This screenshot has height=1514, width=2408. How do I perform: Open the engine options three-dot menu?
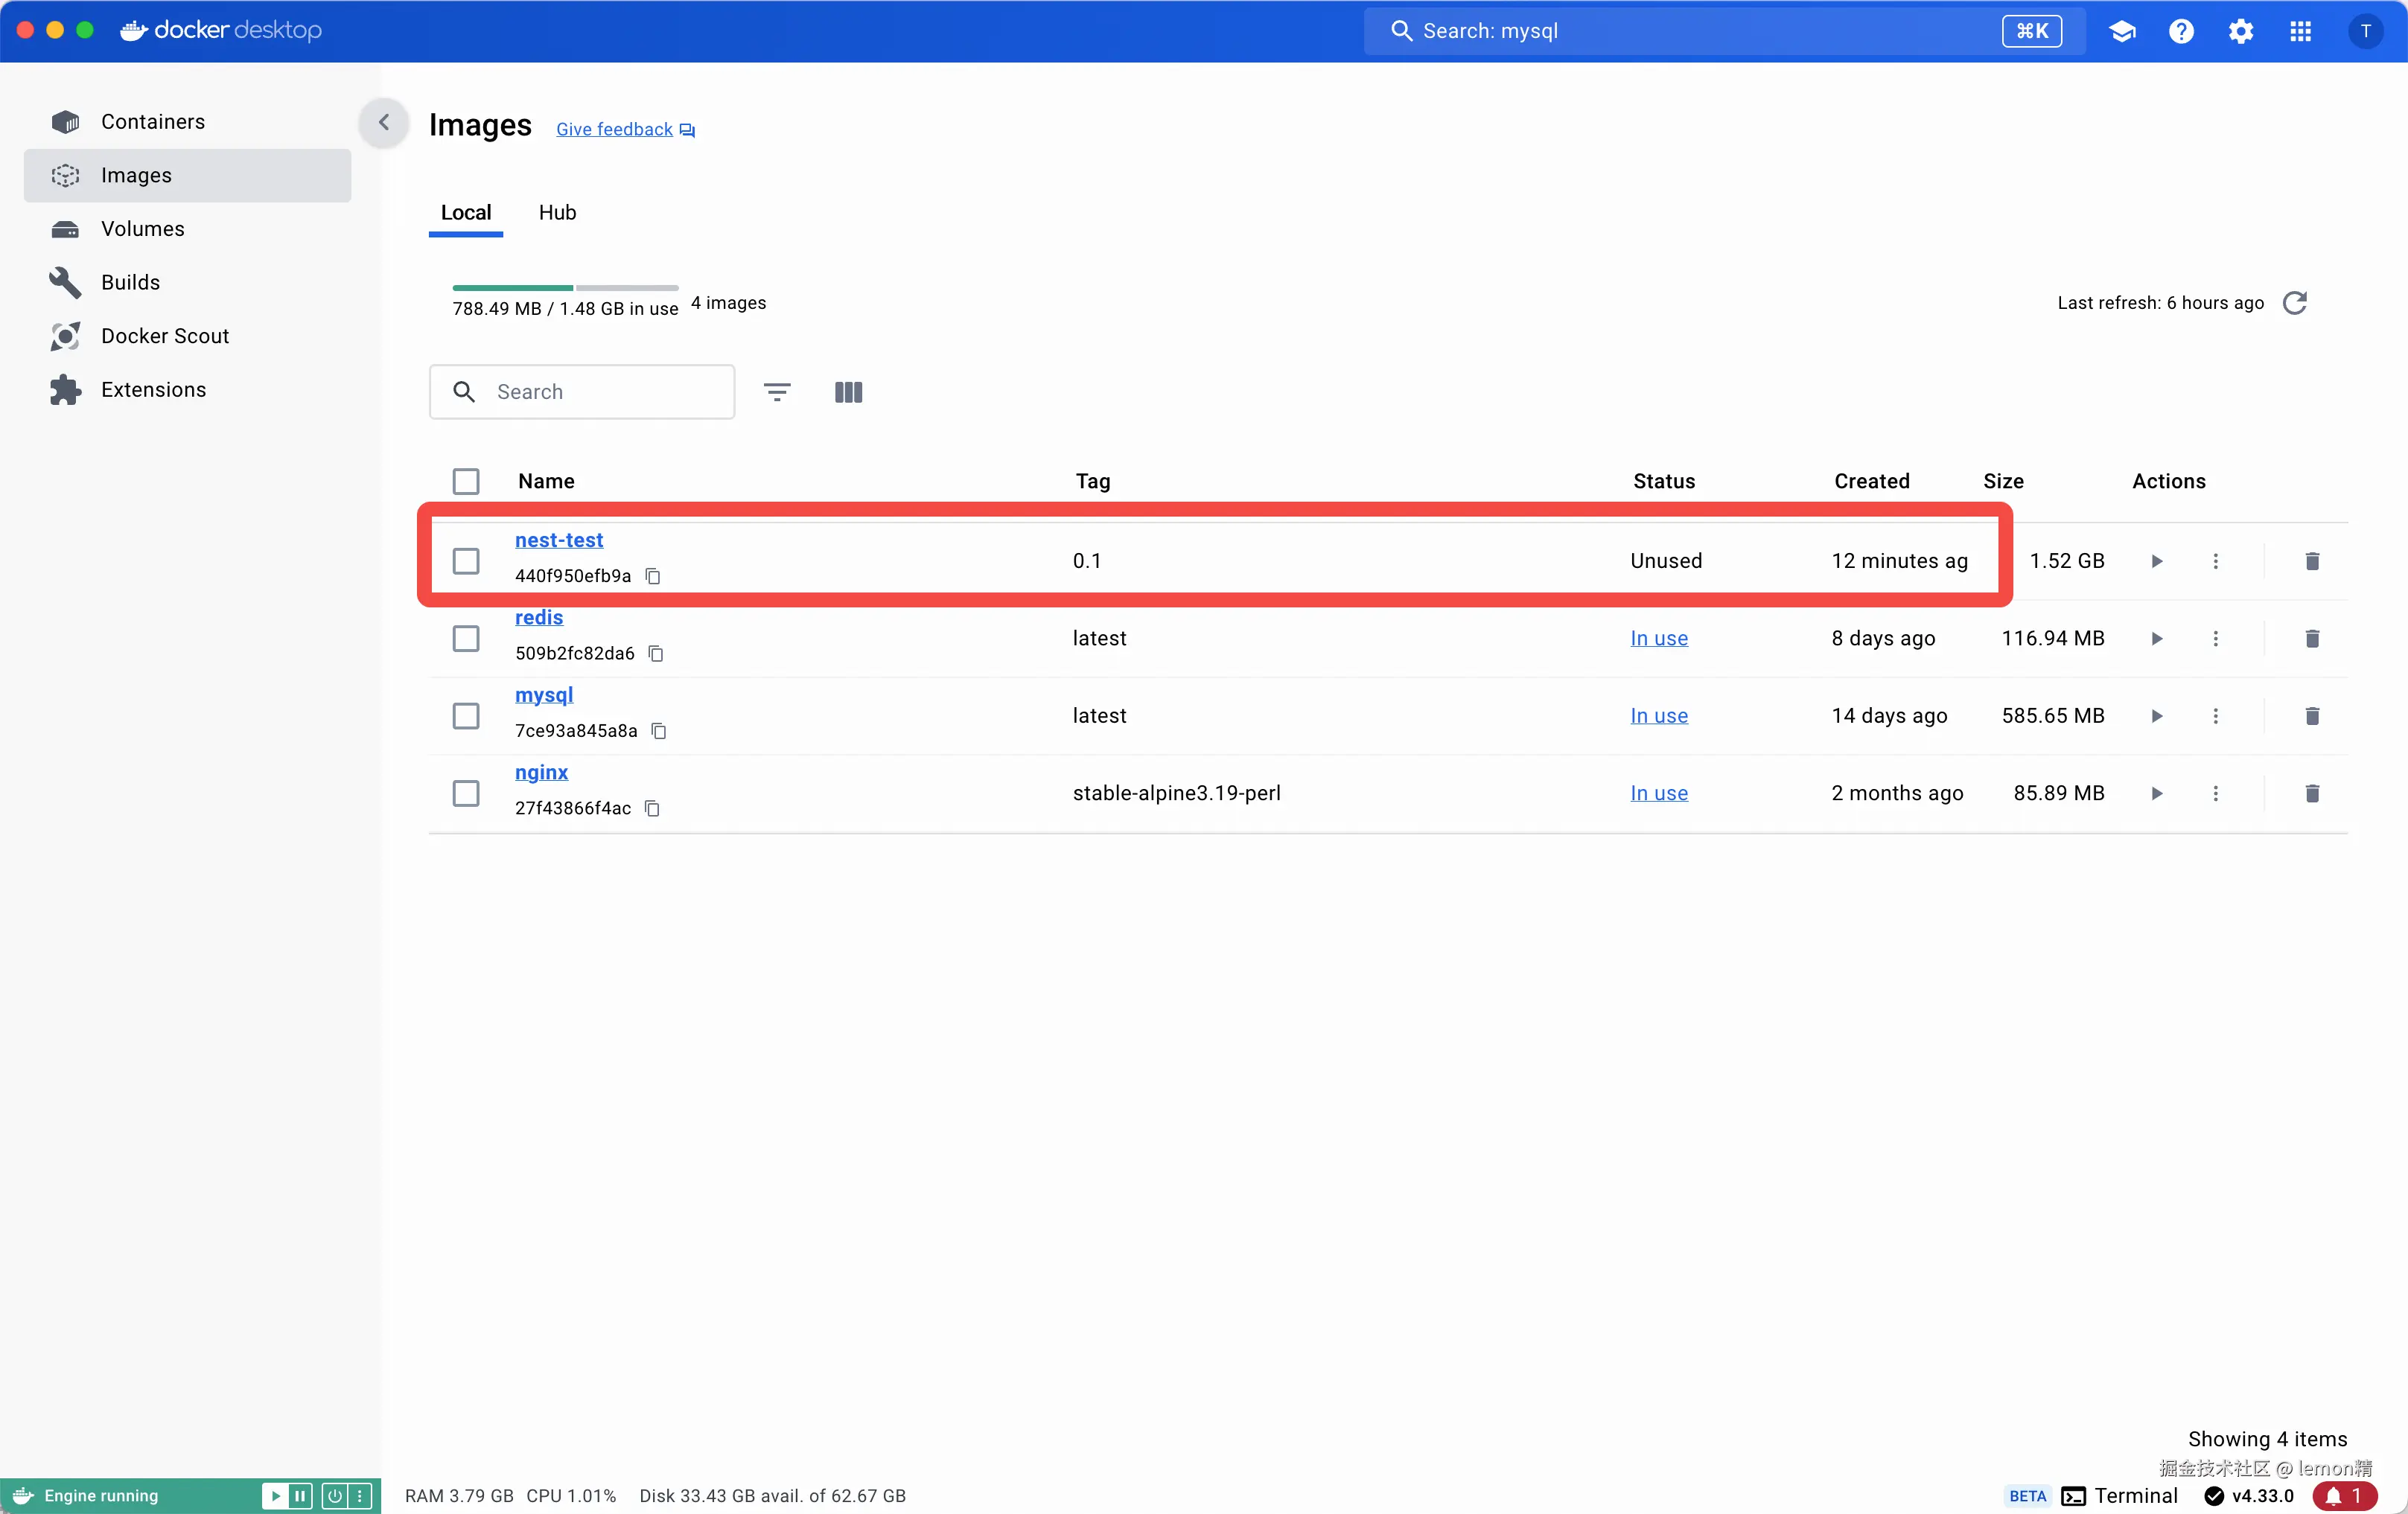pos(360,1496)
